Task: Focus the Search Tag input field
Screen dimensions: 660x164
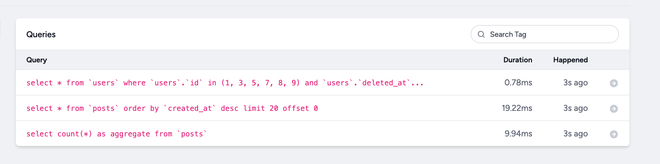Action: click(545, 34)
